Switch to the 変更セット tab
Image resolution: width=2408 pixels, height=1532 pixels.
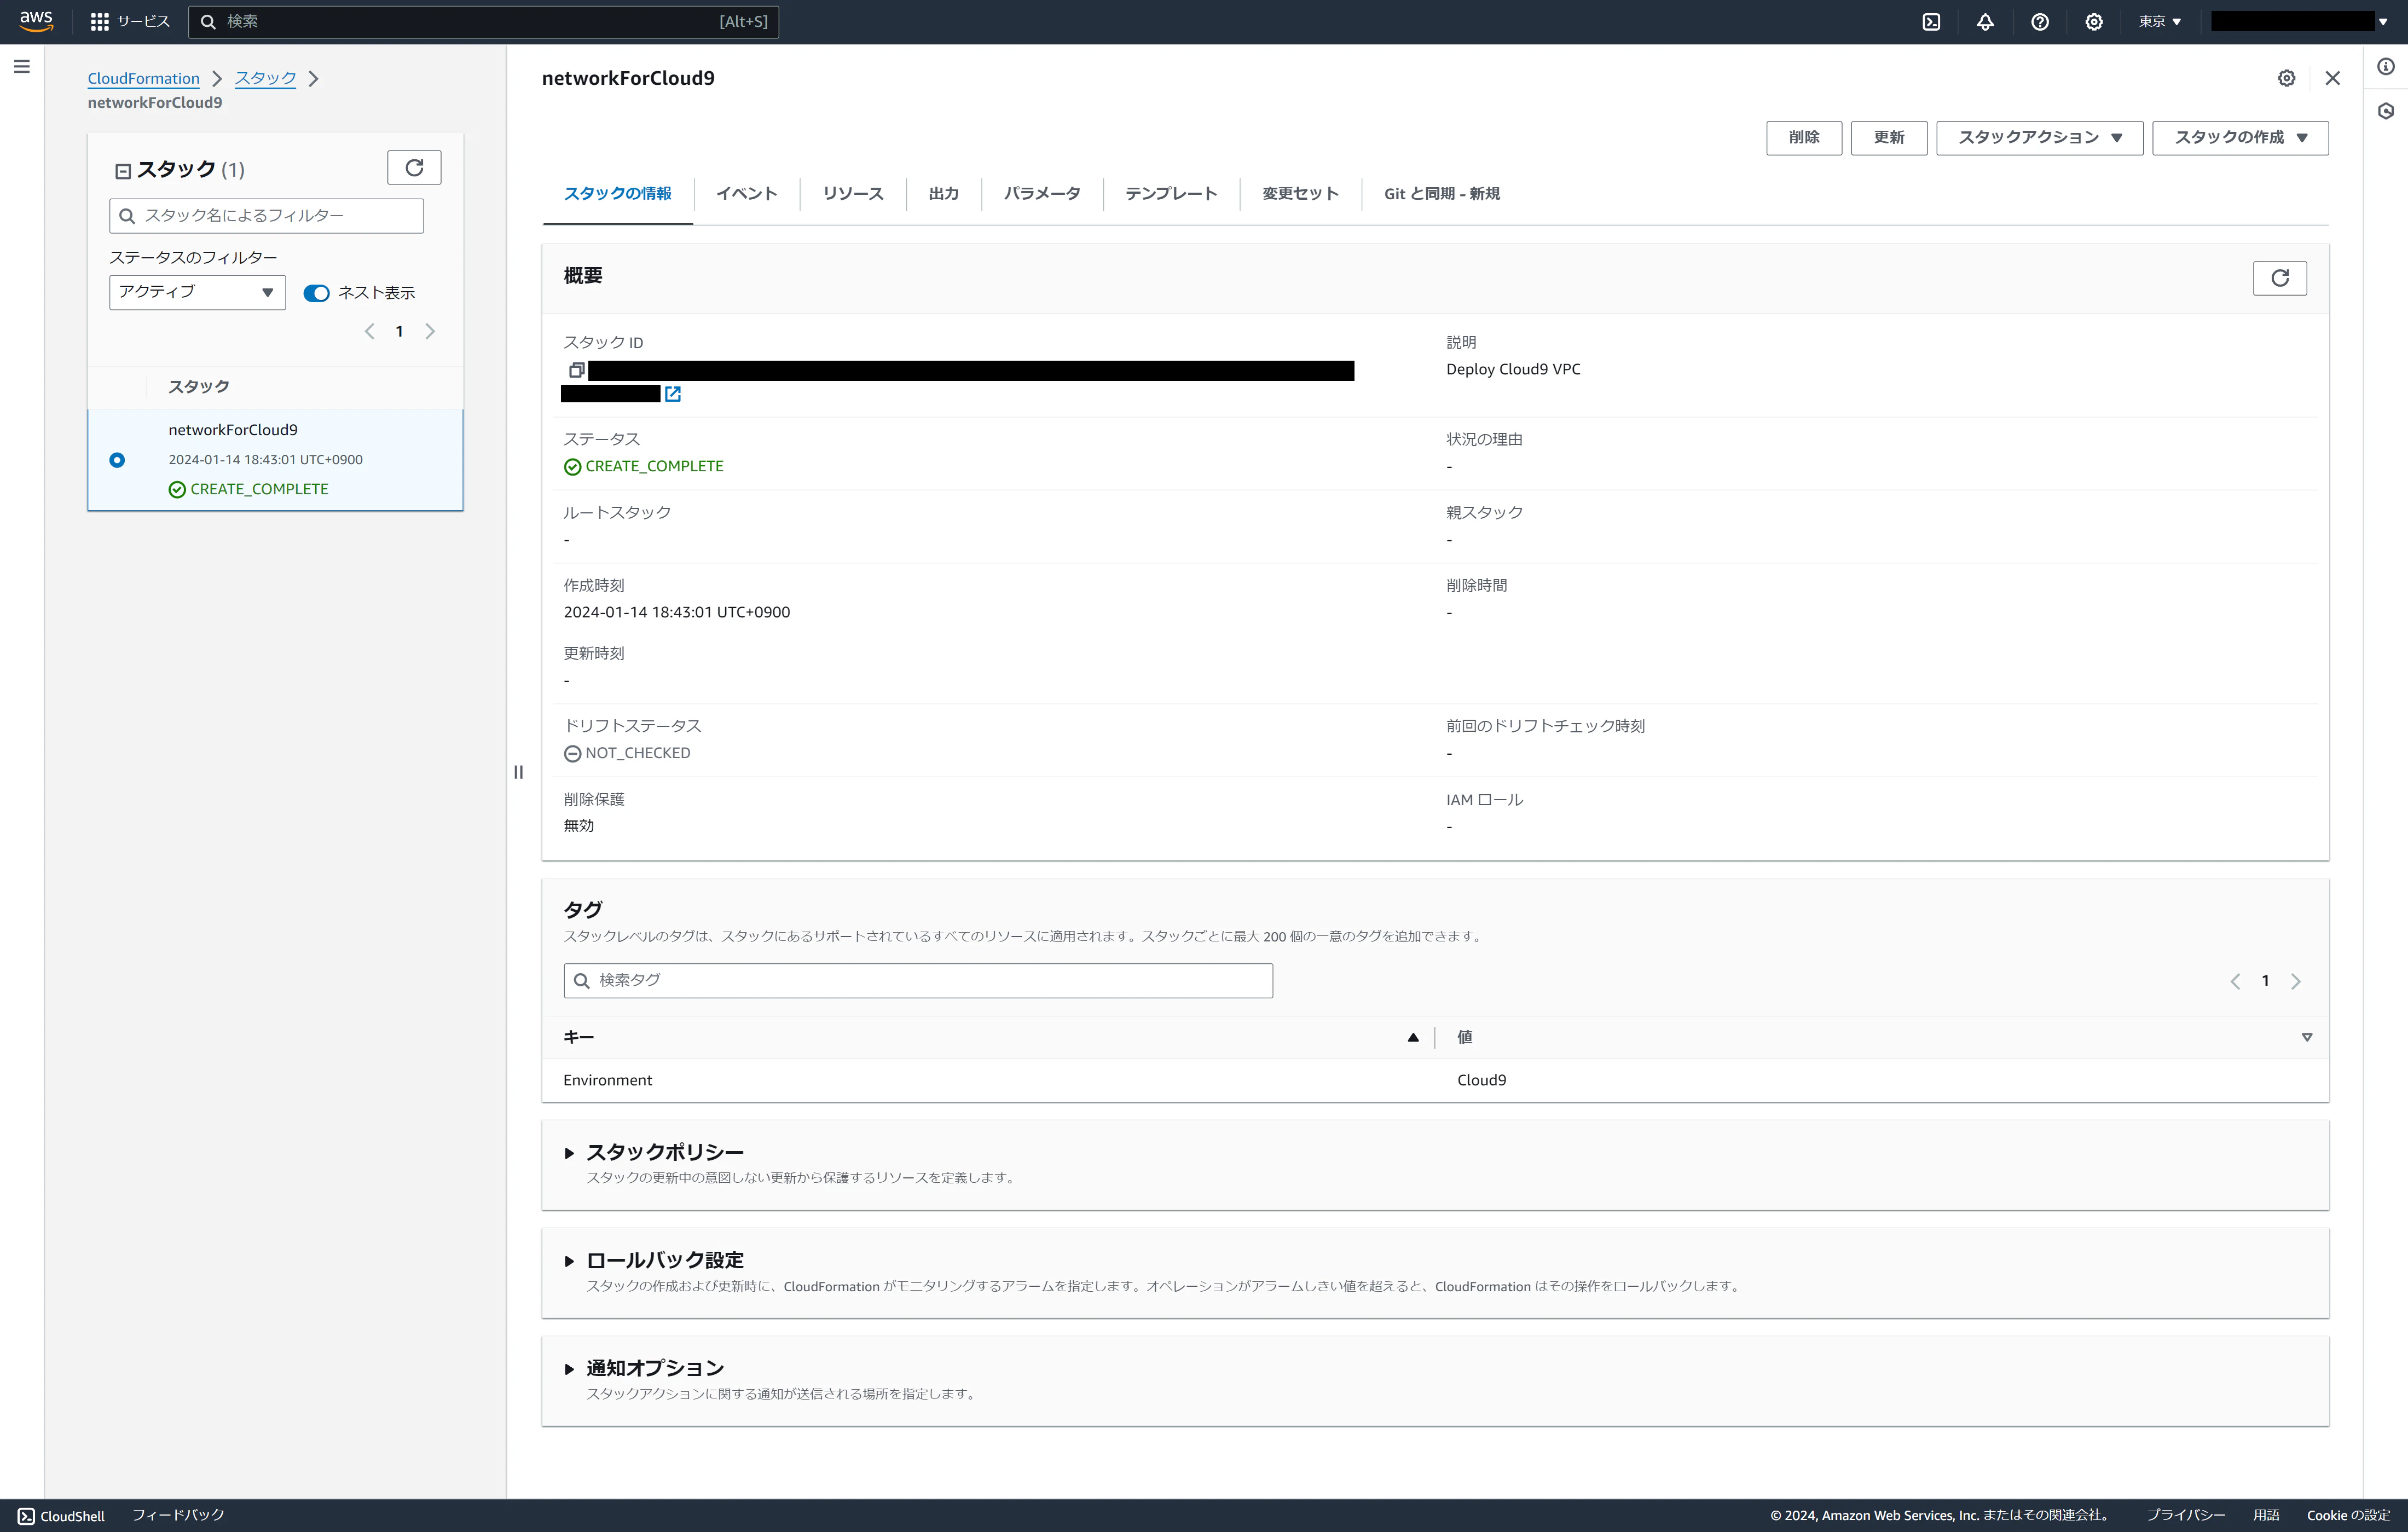click(1300, 194)
